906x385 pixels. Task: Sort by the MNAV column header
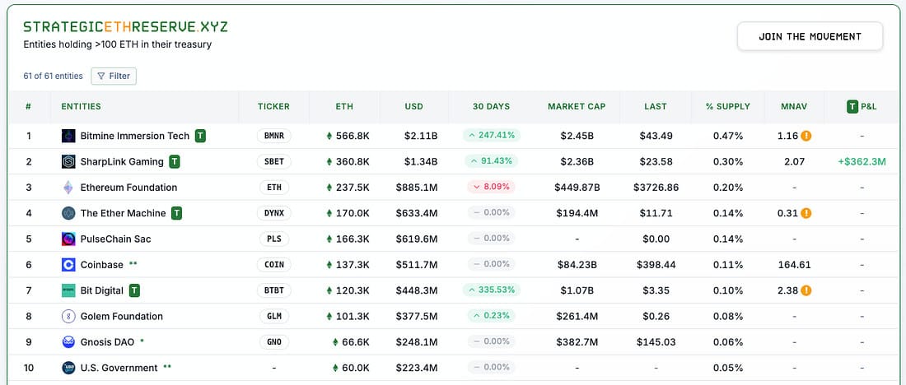tap(793, 107)
